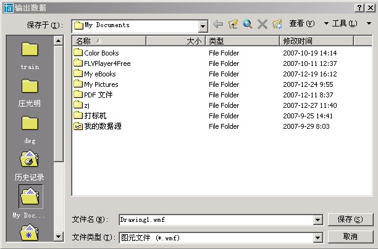Open the dwg sidebar folder

tap(30, 130)
